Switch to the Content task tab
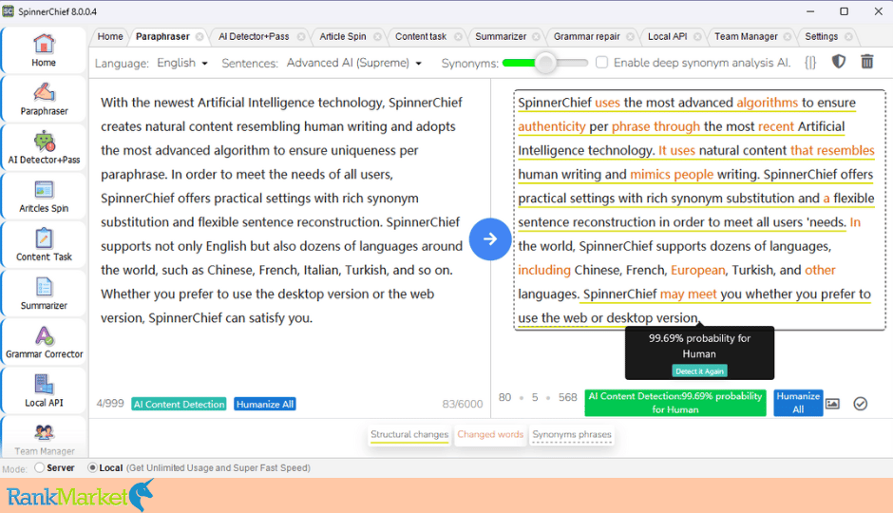Viewport: 893px width, 513px height. (x=421, y=36)
